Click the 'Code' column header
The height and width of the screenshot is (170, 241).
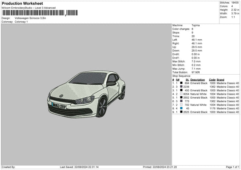coord(212,80)
